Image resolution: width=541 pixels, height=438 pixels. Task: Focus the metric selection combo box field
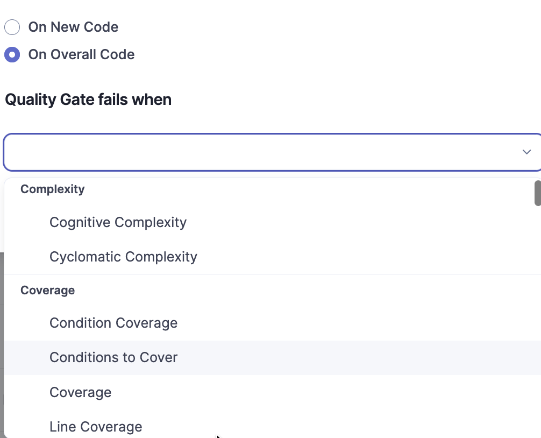[x=258, y=152]
